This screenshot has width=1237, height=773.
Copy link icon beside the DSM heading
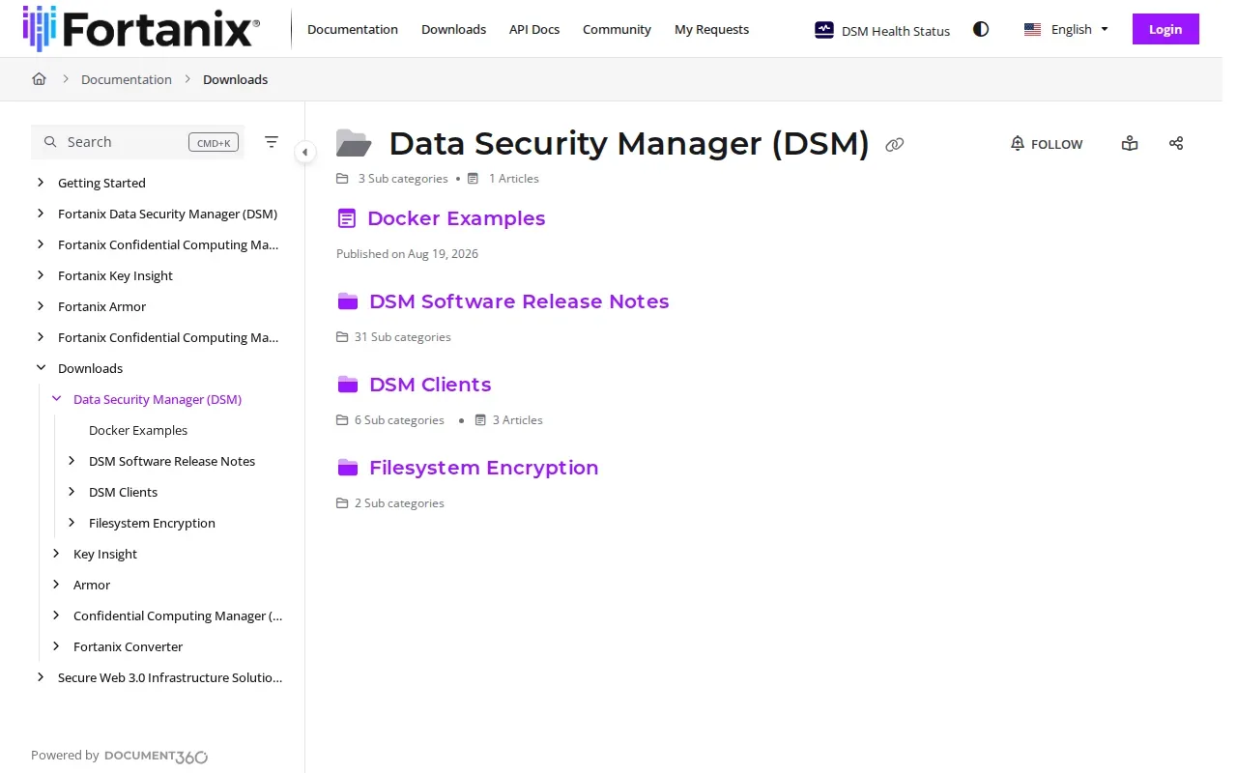pyautogui.click(x=895, y=144)
